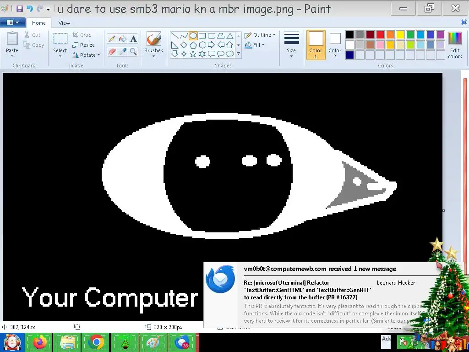Viewport: 469px width, 352px height.
Task: Choose the Pentagon shape
Action: tap(193, 45)
